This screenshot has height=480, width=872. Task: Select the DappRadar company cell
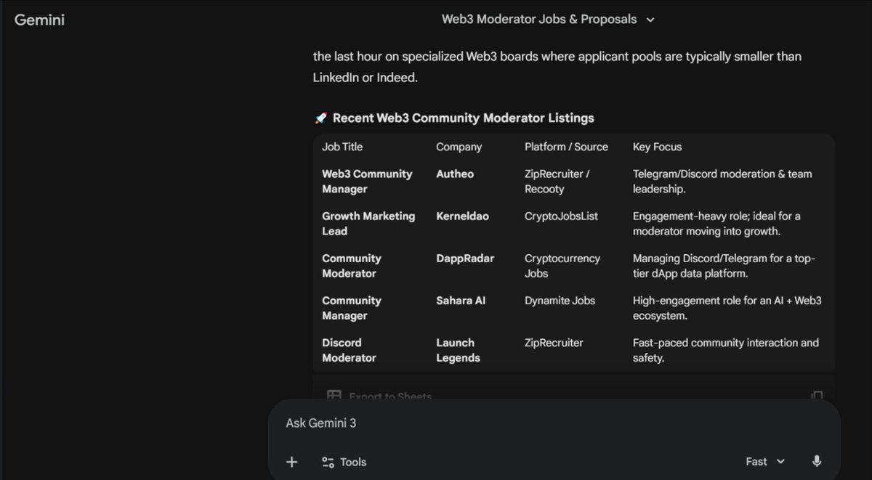465,259
